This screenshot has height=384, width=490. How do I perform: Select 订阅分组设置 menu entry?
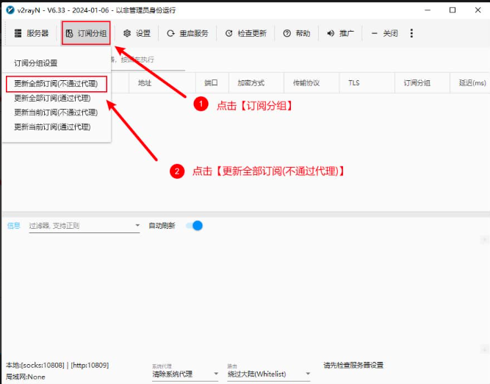(x=46, y=63)
